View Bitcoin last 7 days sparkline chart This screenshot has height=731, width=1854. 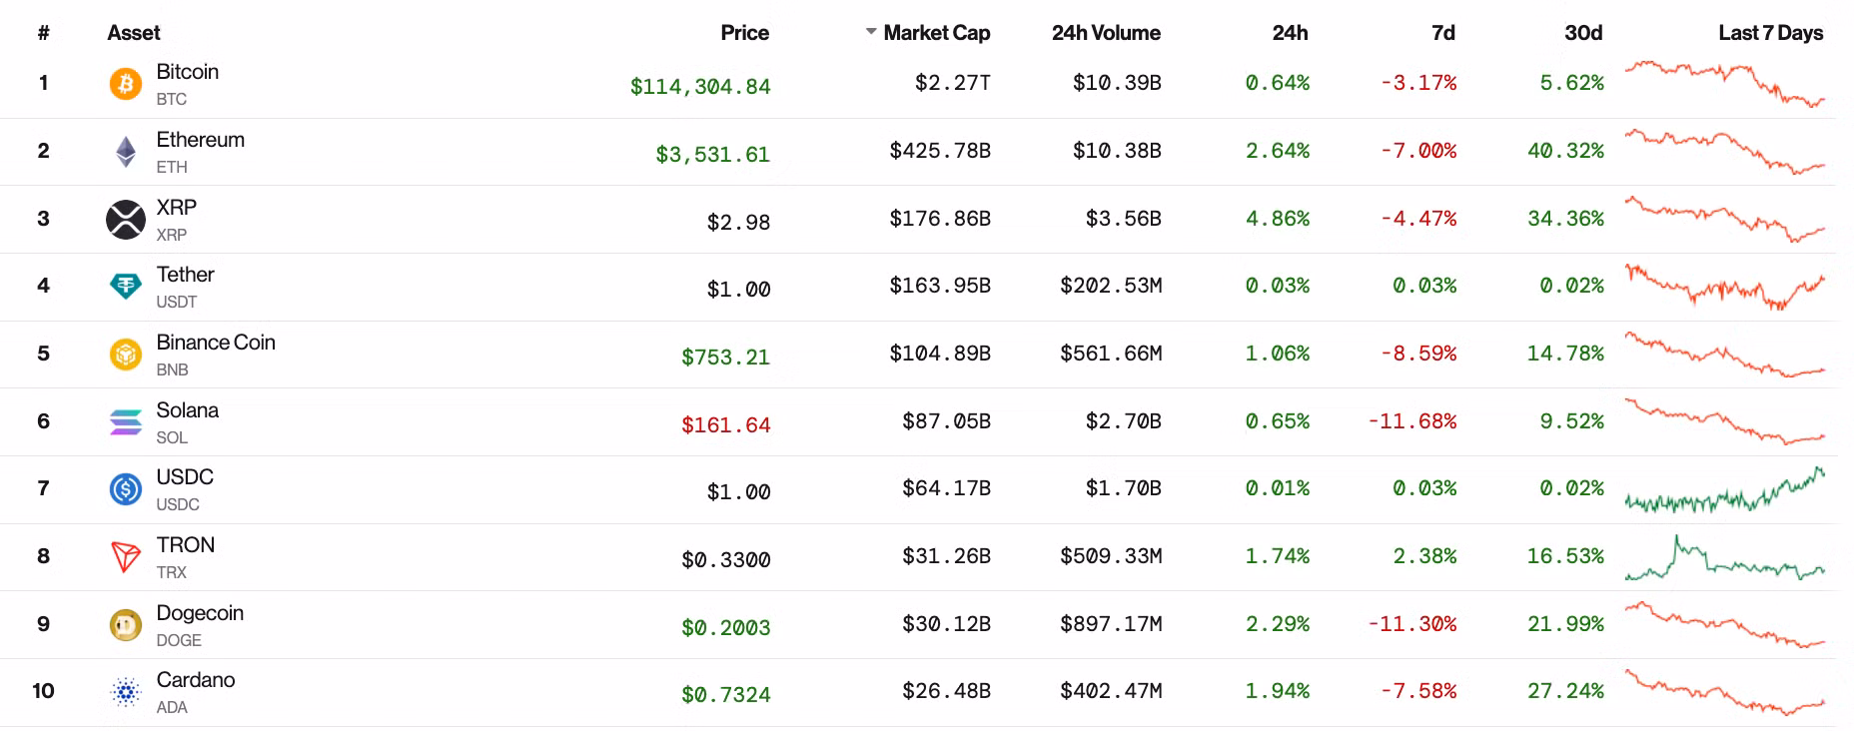tap(1724, 84)
